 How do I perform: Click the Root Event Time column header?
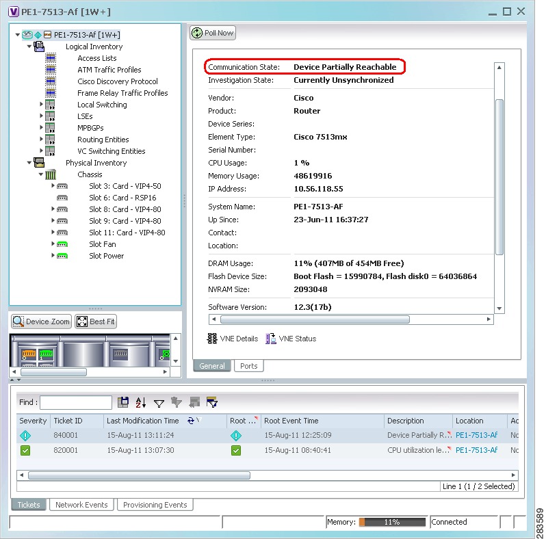(322, 421)
